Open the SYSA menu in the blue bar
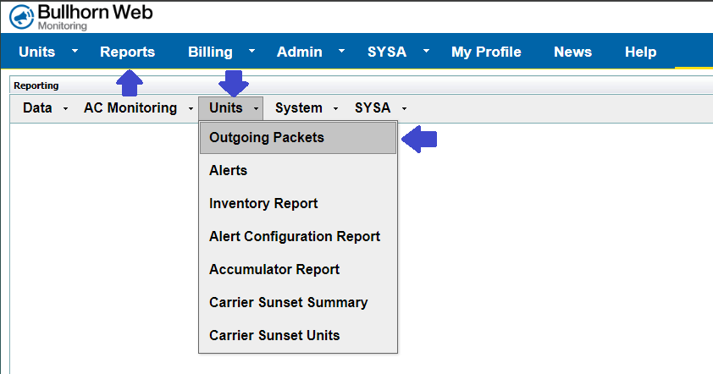The width and height of the screenshot is (713, 374). [x=387, y=52]
